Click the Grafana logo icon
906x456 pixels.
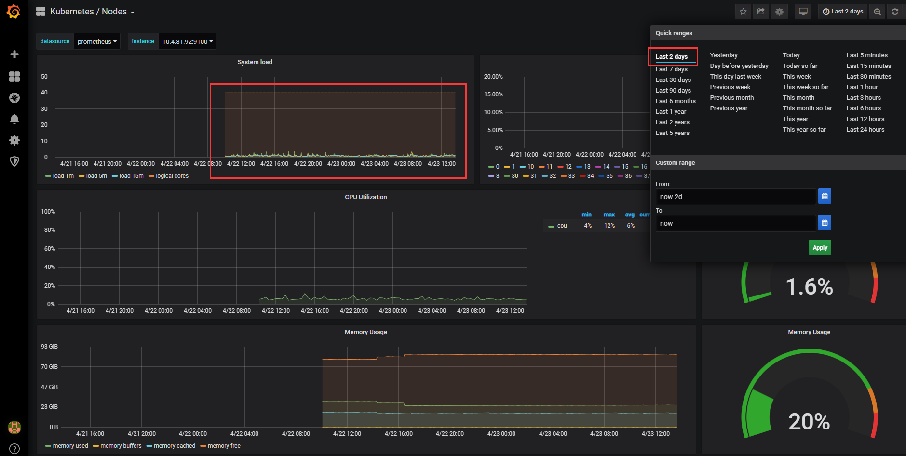pyautogui.click(x=14, y=12)
